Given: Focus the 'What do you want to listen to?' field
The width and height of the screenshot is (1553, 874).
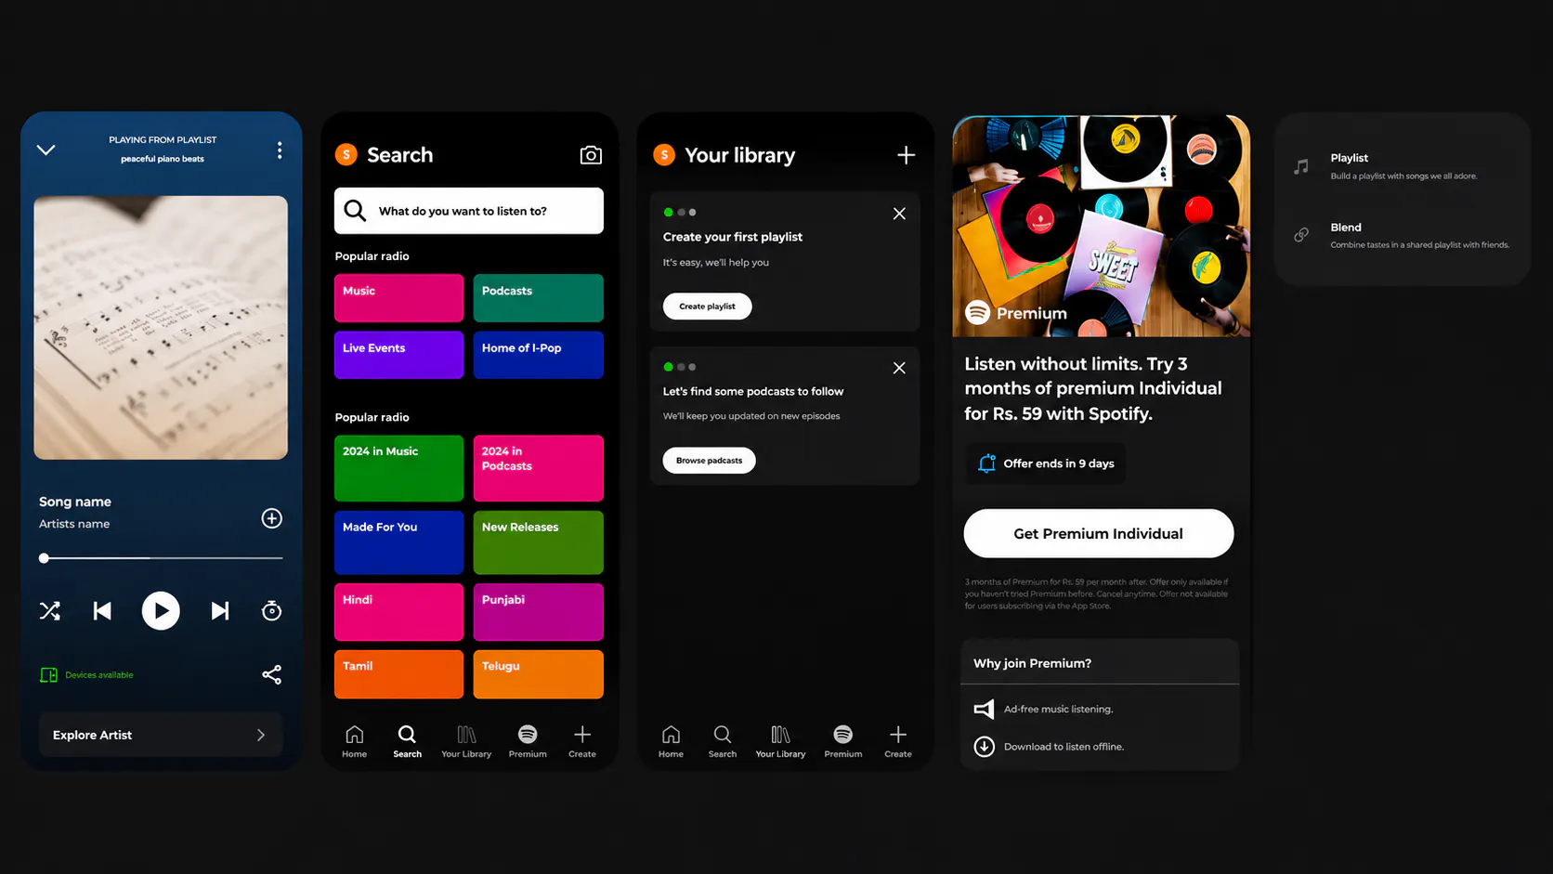Looking at the screenshot, I should tap(469, 211).
